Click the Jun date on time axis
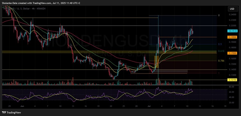 [x=22, y=106]
